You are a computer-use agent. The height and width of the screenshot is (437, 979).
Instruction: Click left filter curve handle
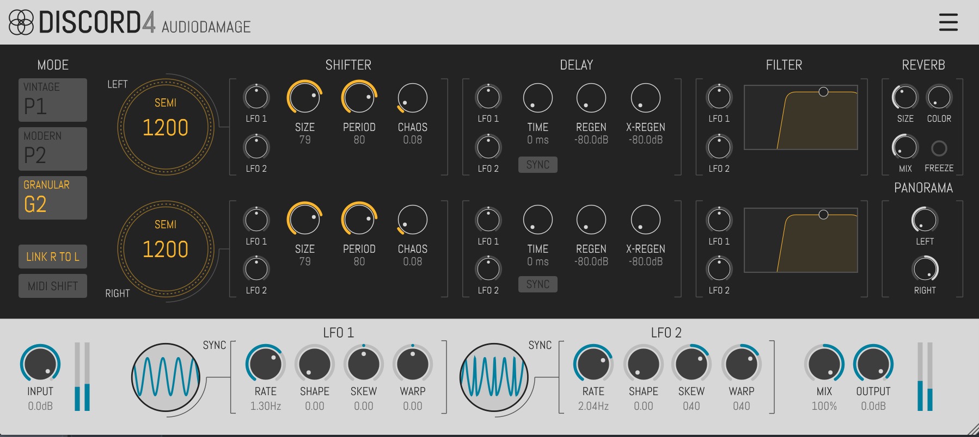click(824, 92)
